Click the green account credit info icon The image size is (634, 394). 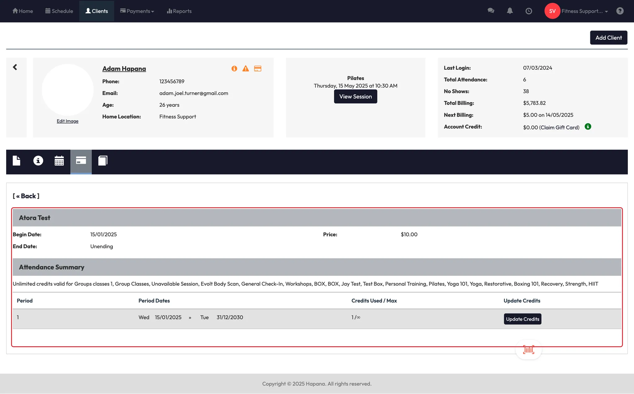coord(588,127)
